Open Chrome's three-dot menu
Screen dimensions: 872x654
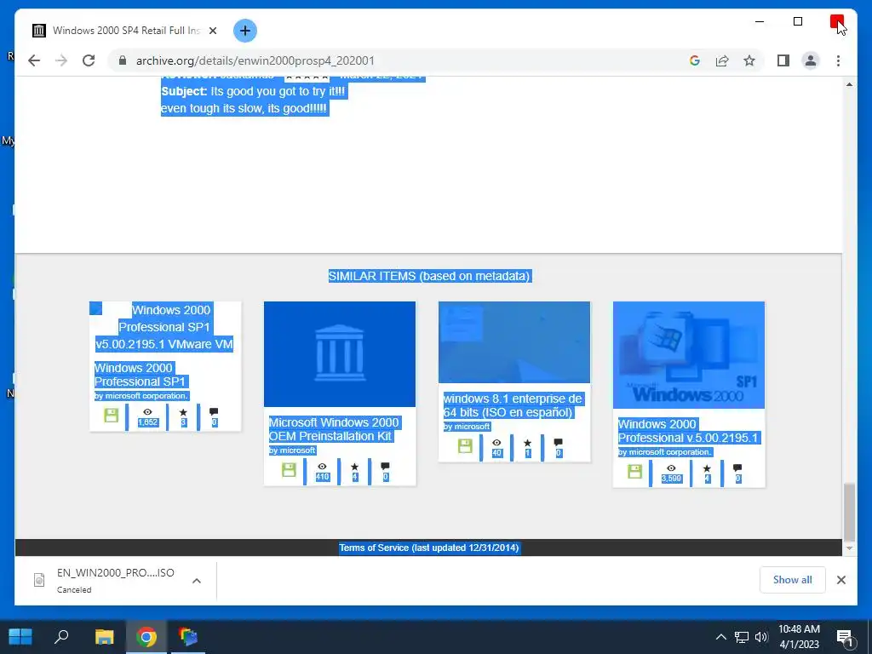[838, 60]
